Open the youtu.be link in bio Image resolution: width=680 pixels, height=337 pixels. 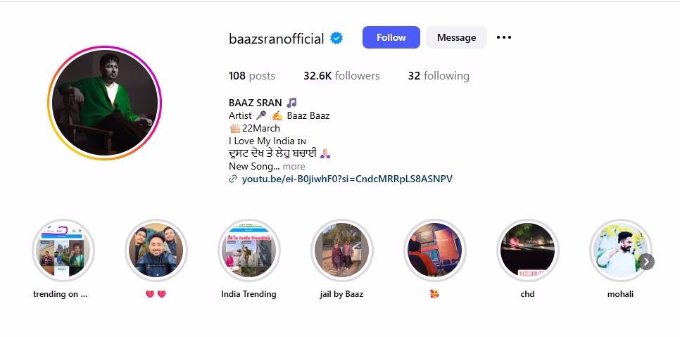[x=347, y=179]
